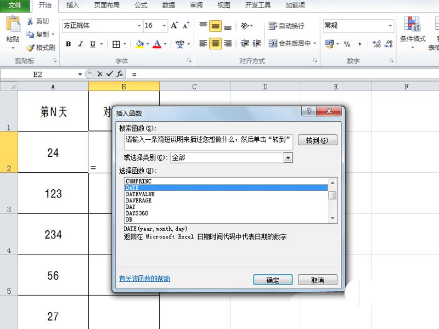Set middle vertical alignment
The width and height of the screenshot is (439, 329).
coord(215,26)
